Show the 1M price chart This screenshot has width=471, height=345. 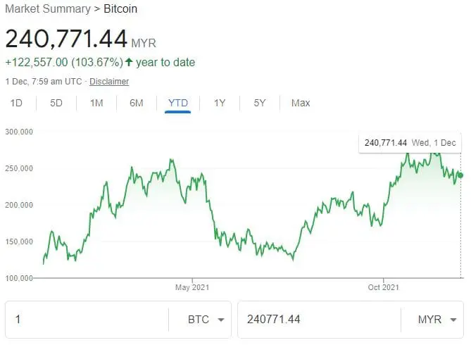coord(96,103)
